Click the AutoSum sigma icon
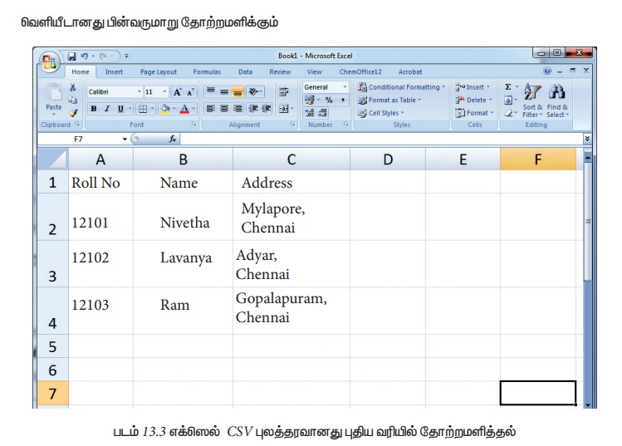 [508, 86]
